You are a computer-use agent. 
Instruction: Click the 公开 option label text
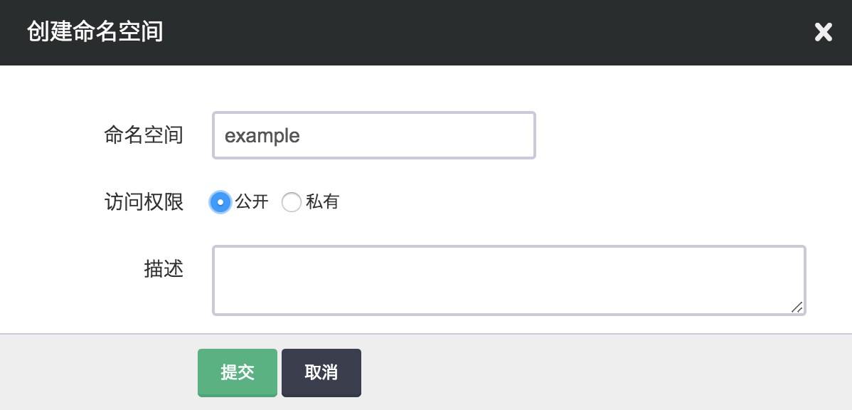pyautogui.click(x=252, y=202)
